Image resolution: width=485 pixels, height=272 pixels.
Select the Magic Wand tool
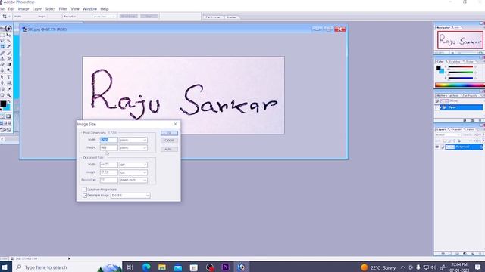8,40
